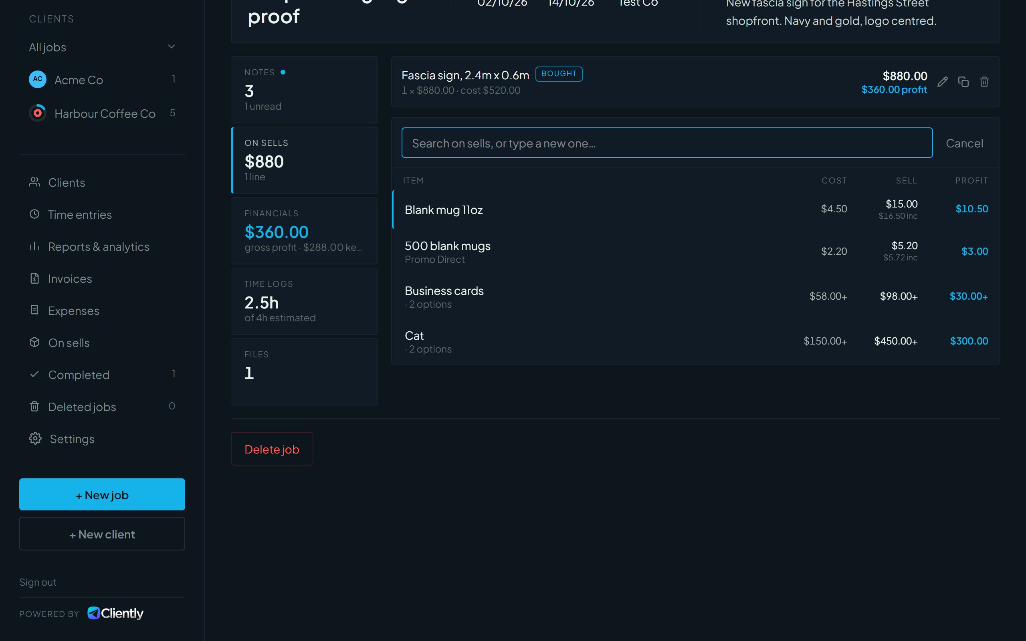
Task: Click the + New job button
Action: point(102,494)
